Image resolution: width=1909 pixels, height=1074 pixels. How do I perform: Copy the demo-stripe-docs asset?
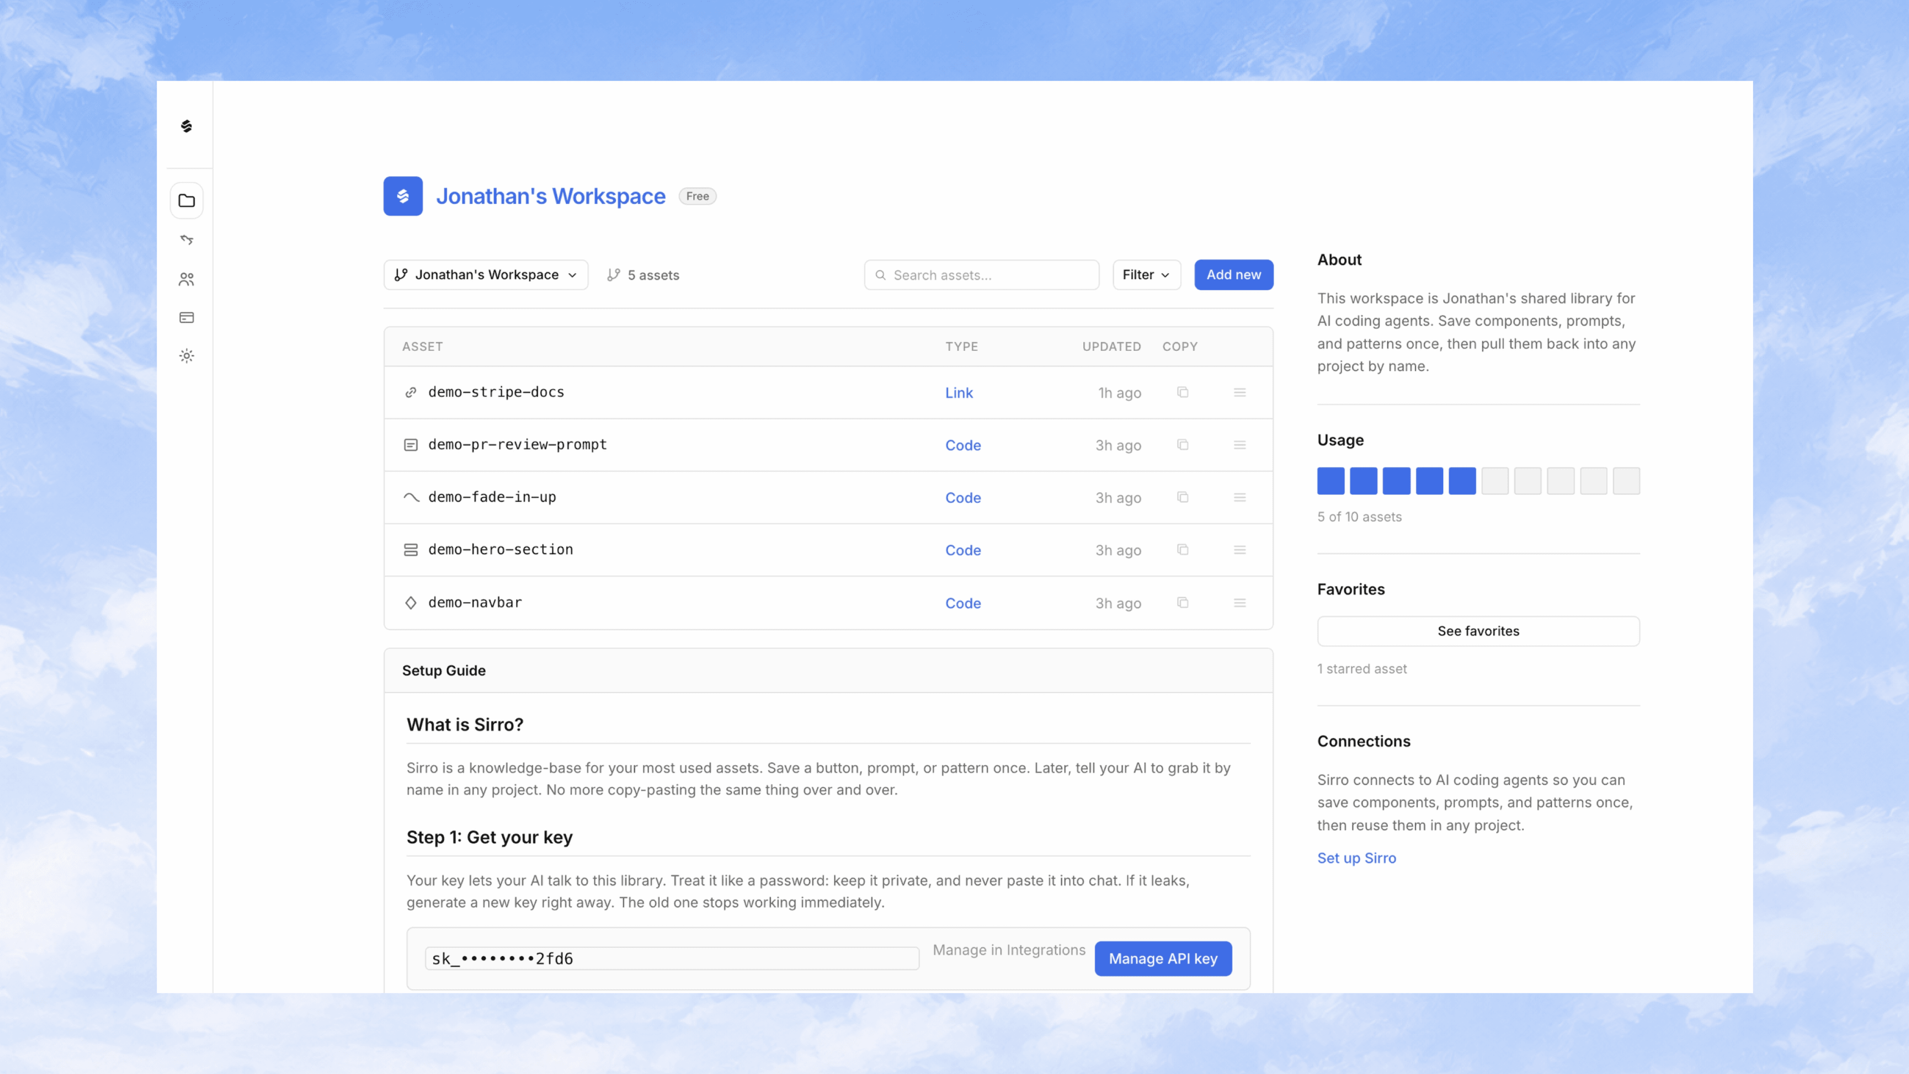point(1183,392)
